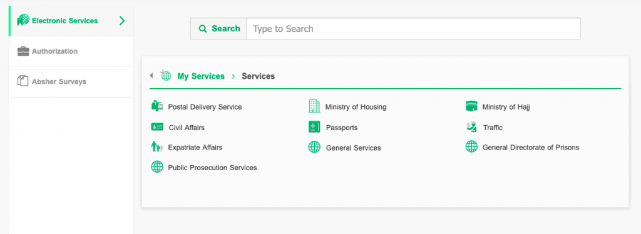
Task: Expand Electronic Services with the green chevron
Action: (x=122, y=21)
